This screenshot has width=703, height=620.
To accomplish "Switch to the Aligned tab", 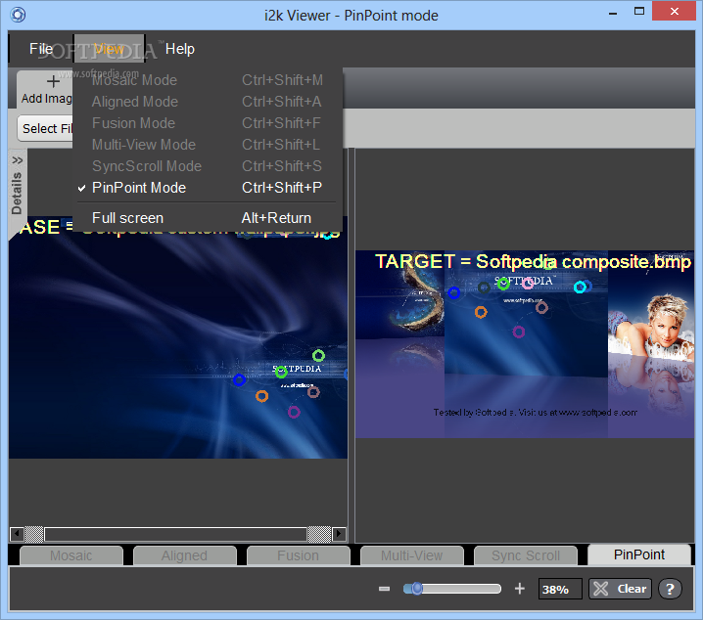I will point(185,555).
